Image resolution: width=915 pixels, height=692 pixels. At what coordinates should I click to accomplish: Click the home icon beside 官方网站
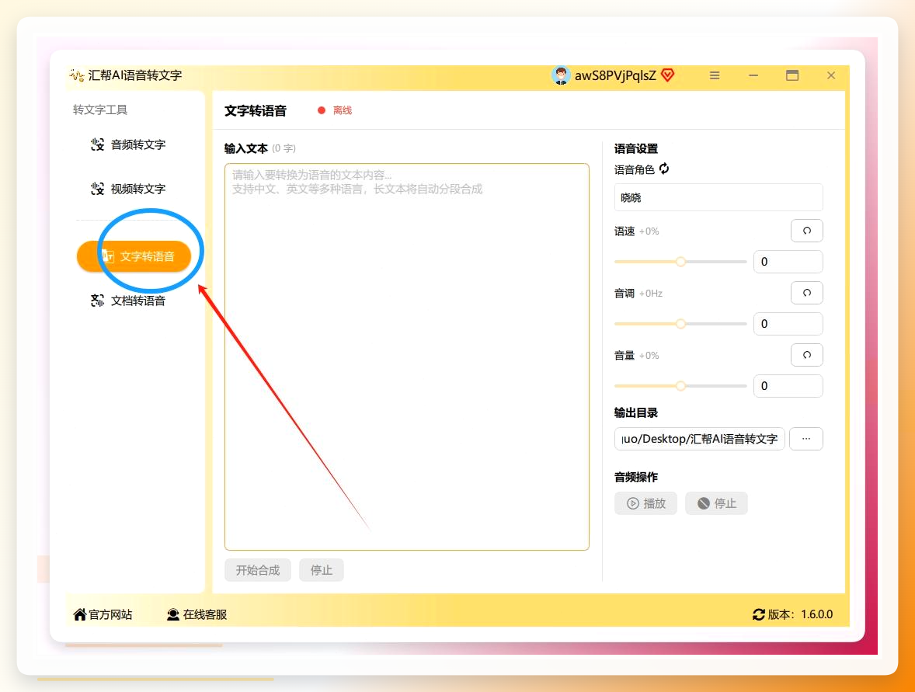click(80, 614)
